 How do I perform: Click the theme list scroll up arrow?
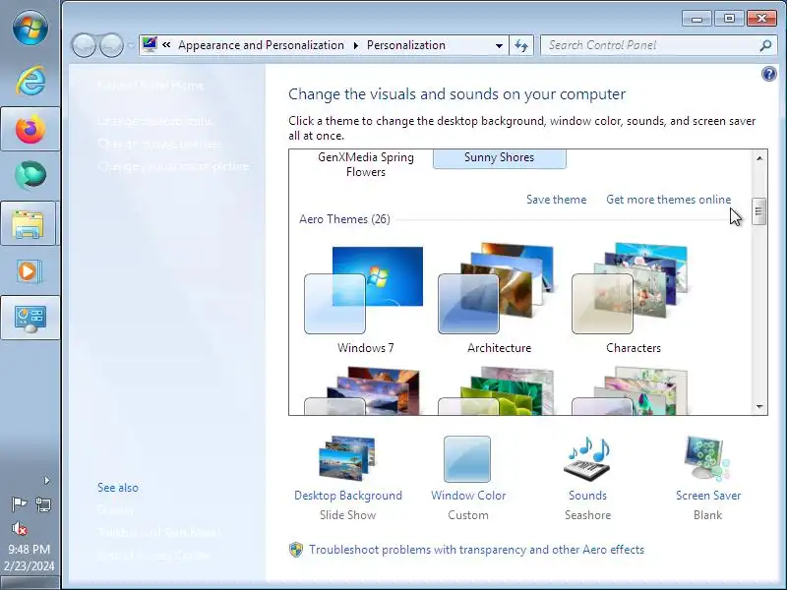tap(759, 158)
